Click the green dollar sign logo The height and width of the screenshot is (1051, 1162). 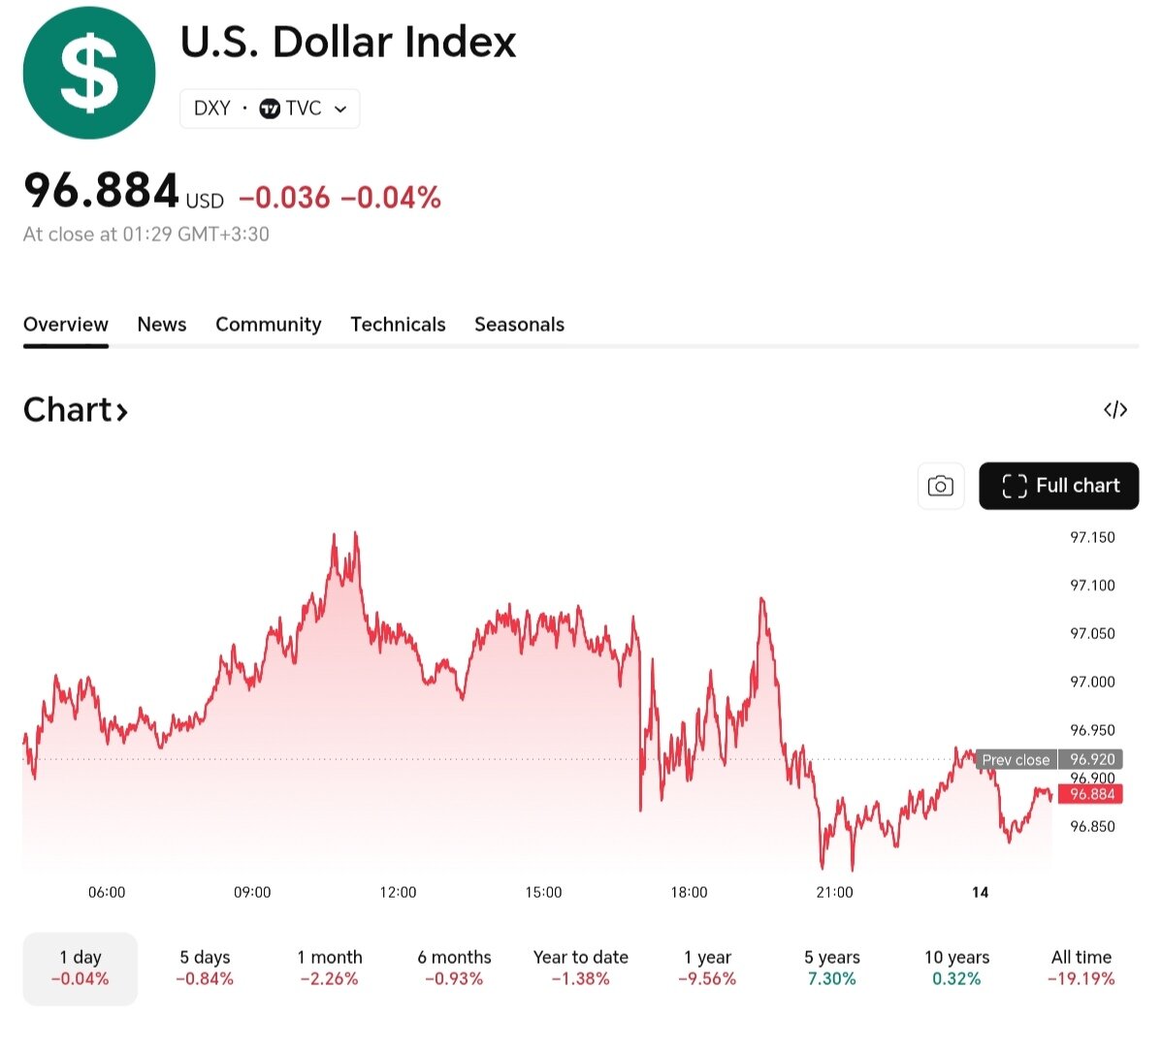[x=89, y=74]
